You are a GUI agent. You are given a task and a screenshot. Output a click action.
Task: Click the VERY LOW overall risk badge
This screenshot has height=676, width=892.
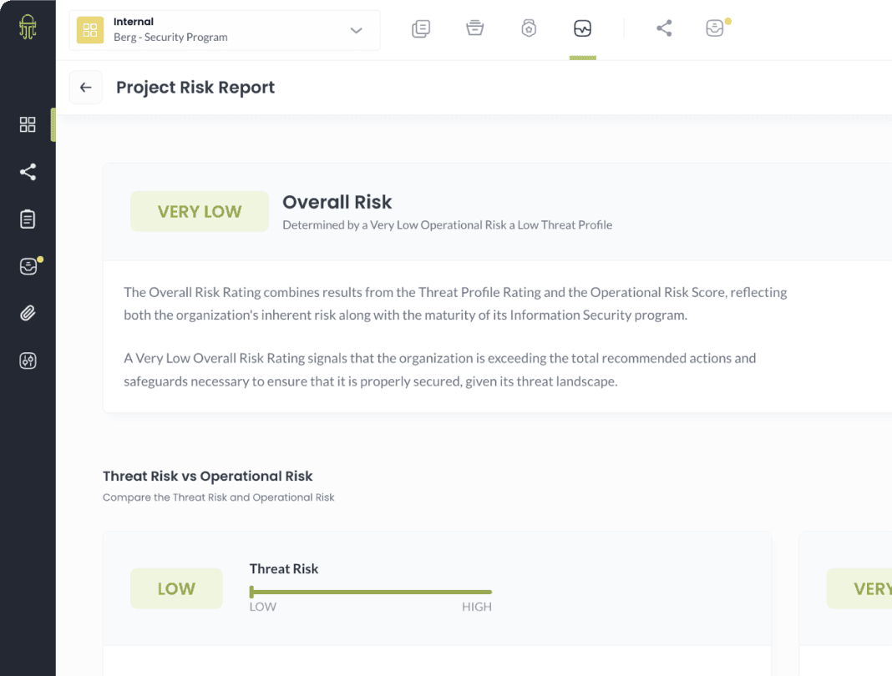pos(200,211)
